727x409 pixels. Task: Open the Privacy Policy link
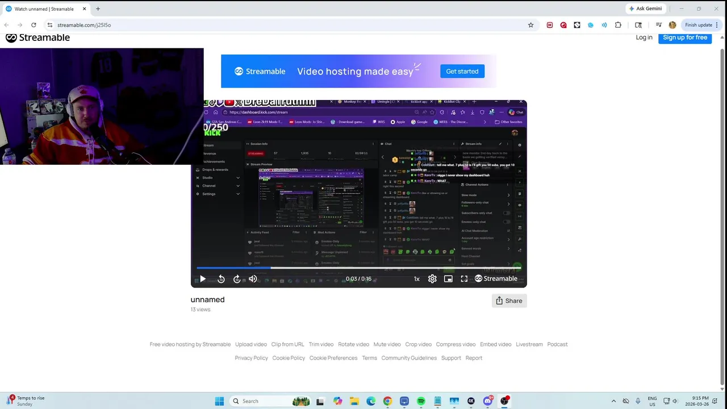tap(251, 358)
